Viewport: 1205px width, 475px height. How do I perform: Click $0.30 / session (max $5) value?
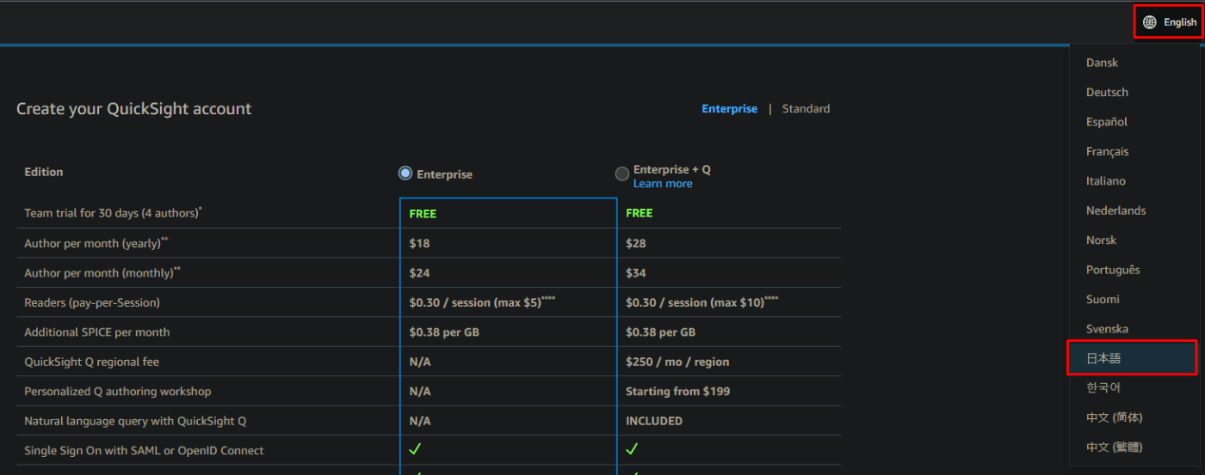coord(482,302)
